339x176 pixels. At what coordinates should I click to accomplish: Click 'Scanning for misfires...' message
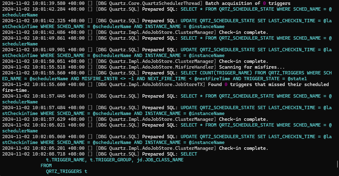[x=252, y=67]
